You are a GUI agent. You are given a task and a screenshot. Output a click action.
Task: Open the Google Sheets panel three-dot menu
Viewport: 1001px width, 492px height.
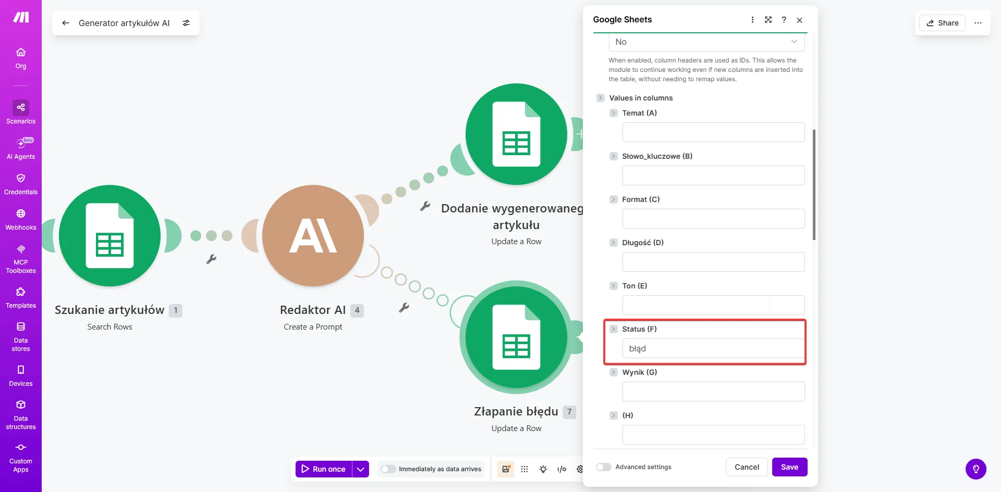752,20
